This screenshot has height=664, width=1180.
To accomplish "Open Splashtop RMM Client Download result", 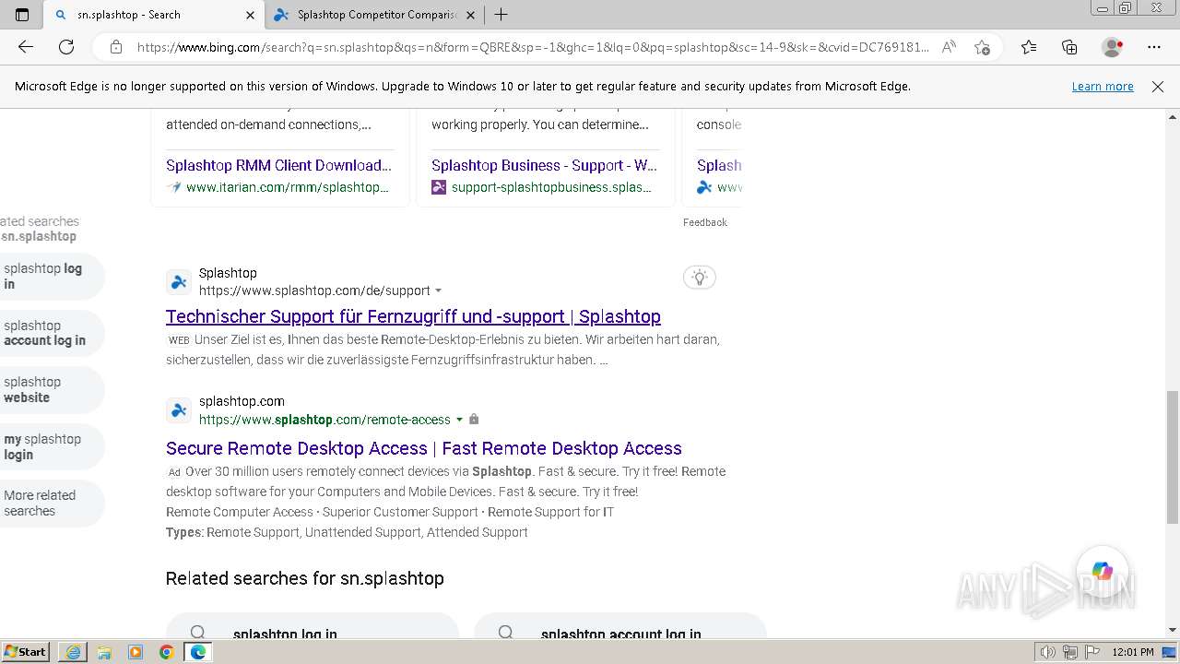I will click(x=278, y=165).
